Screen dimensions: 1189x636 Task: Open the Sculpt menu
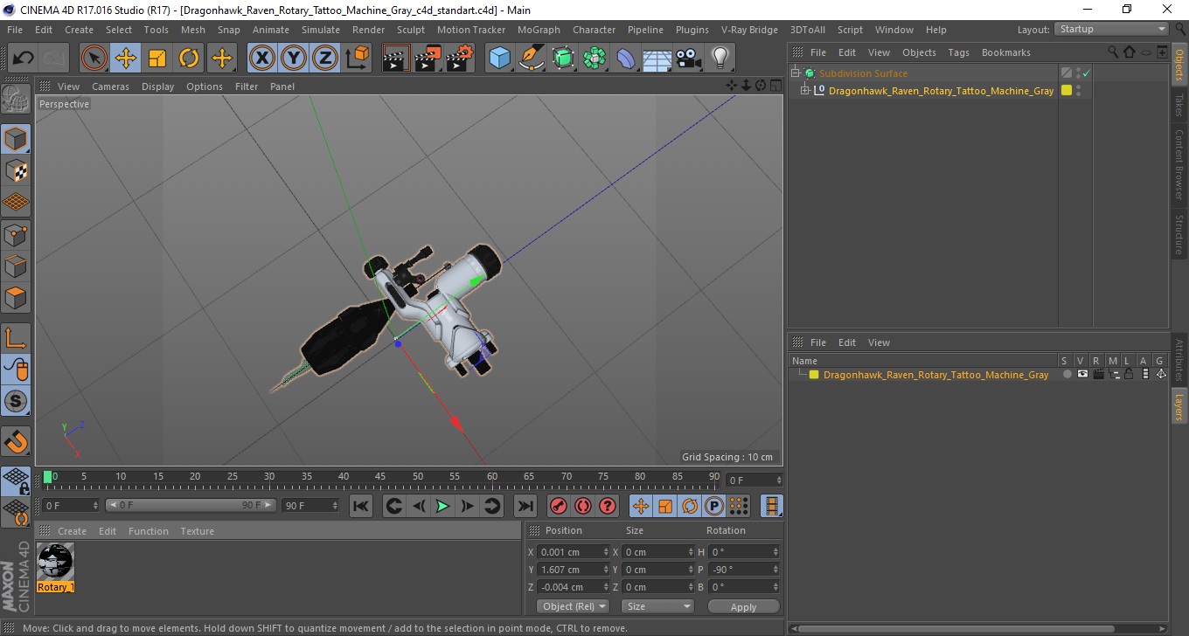pyautogui.click(x=411, y=30)
